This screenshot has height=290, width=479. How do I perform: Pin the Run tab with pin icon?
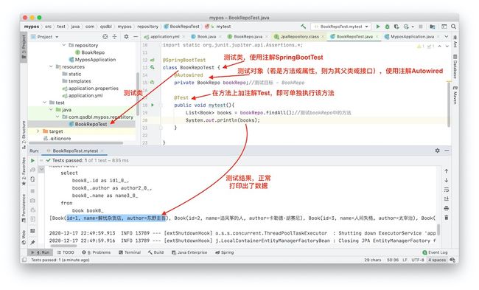32,242
